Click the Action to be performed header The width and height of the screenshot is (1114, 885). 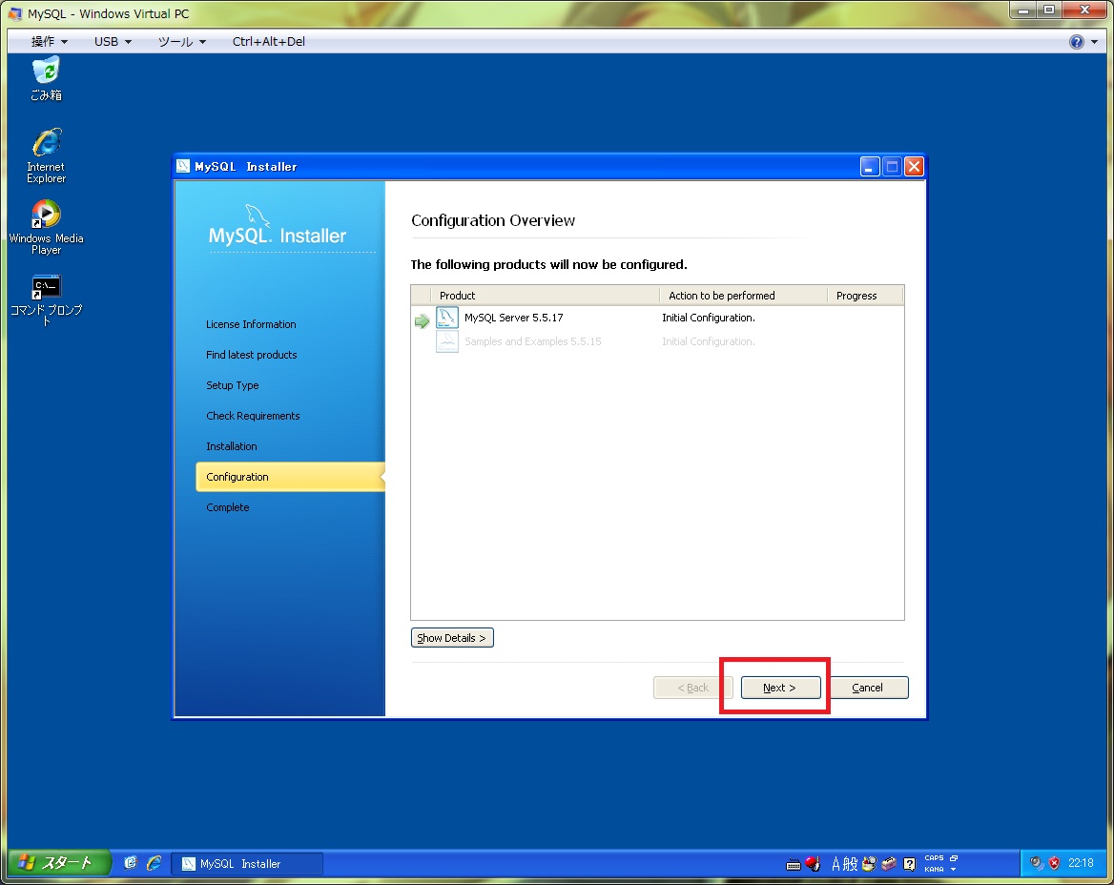click(x=743, y=296)
